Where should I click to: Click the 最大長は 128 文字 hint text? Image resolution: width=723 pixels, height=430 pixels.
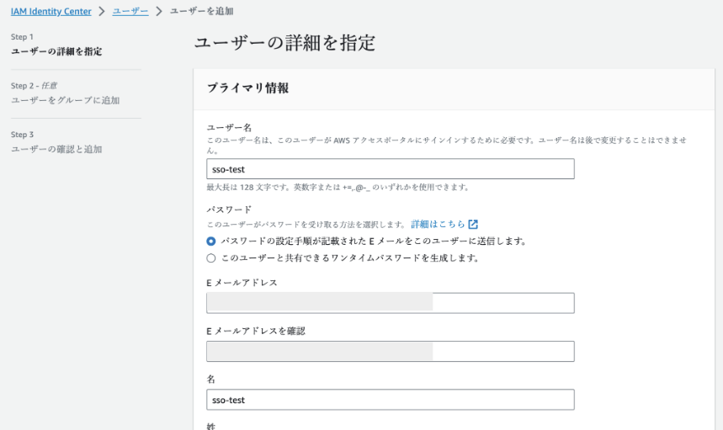[338, 187]
